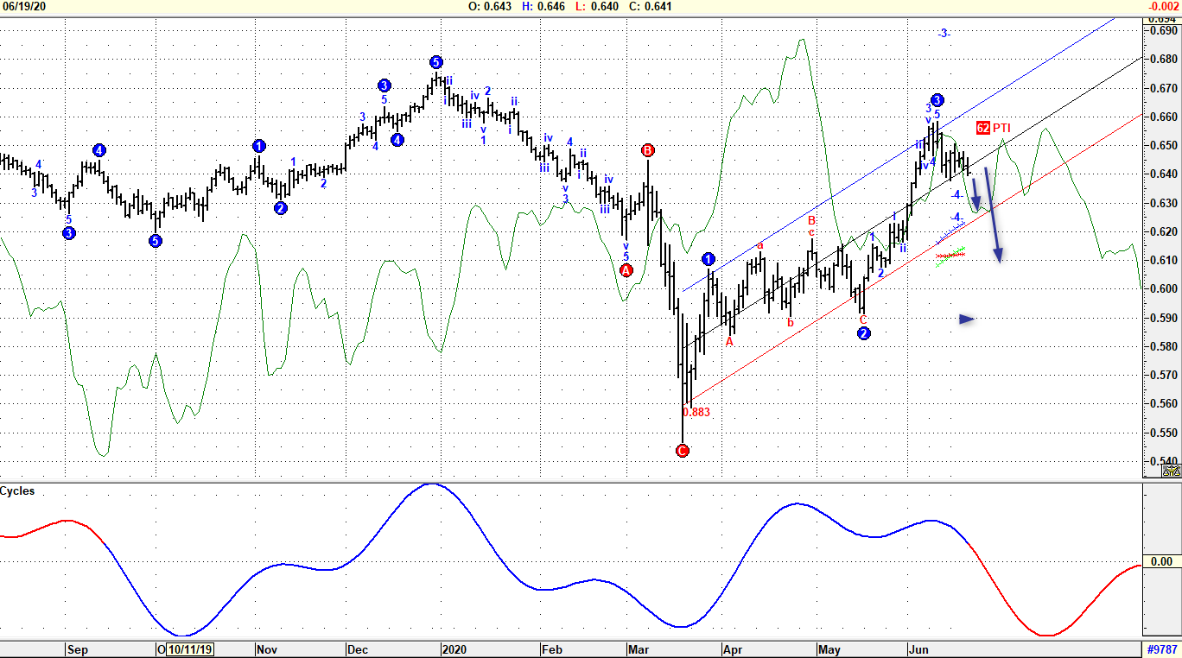Click the balance scale icon on price axis

[x=1171, y=471]
